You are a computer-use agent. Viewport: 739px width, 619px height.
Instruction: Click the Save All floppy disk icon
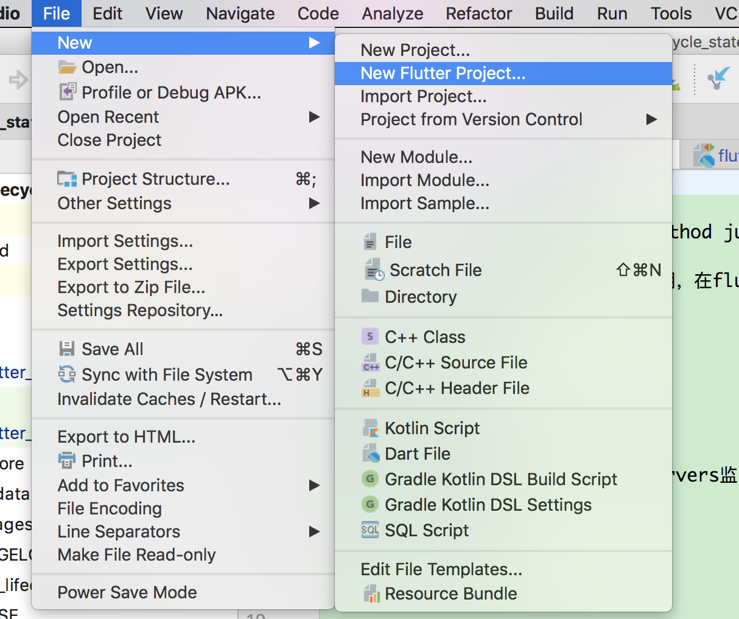(66, 349)
